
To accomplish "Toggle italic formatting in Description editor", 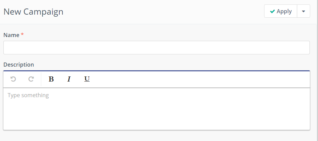I will click(x=69, y=79).
